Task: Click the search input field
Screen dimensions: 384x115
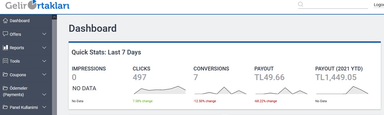Action: point(336,4)
